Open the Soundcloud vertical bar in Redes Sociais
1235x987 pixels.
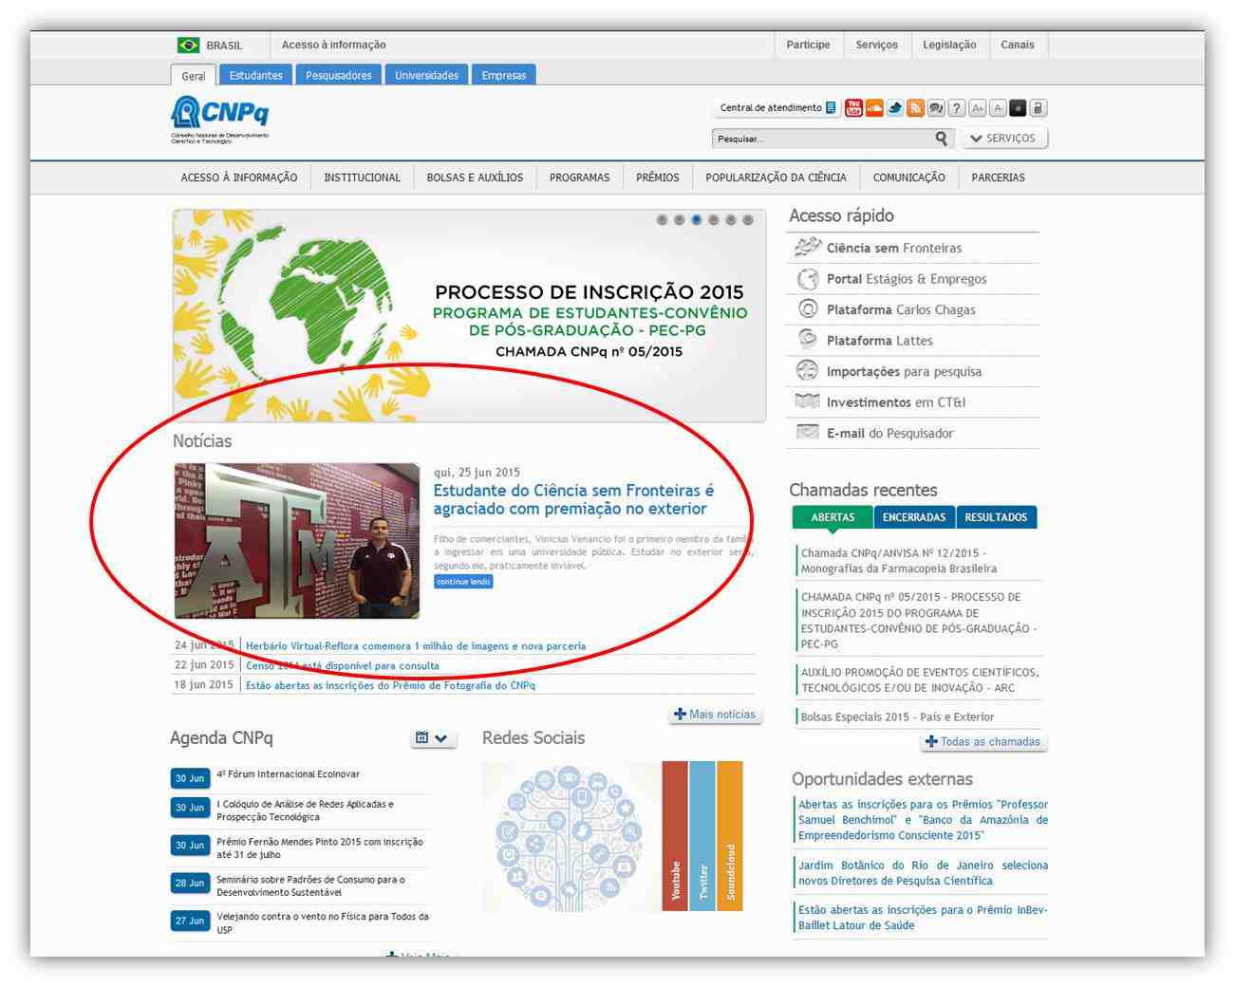(730, 836)
